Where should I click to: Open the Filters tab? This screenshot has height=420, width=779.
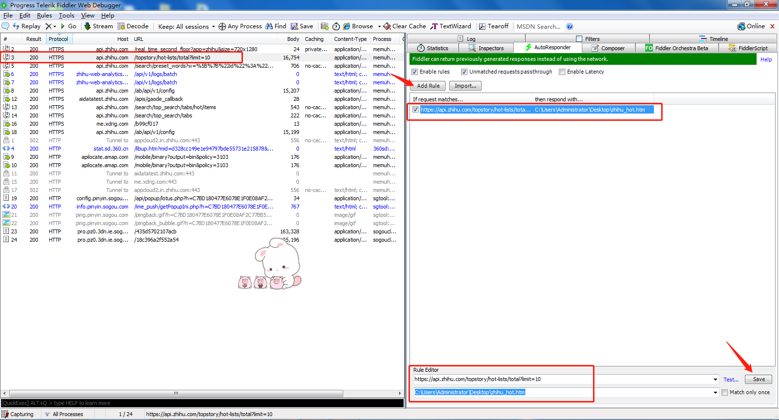588,39
